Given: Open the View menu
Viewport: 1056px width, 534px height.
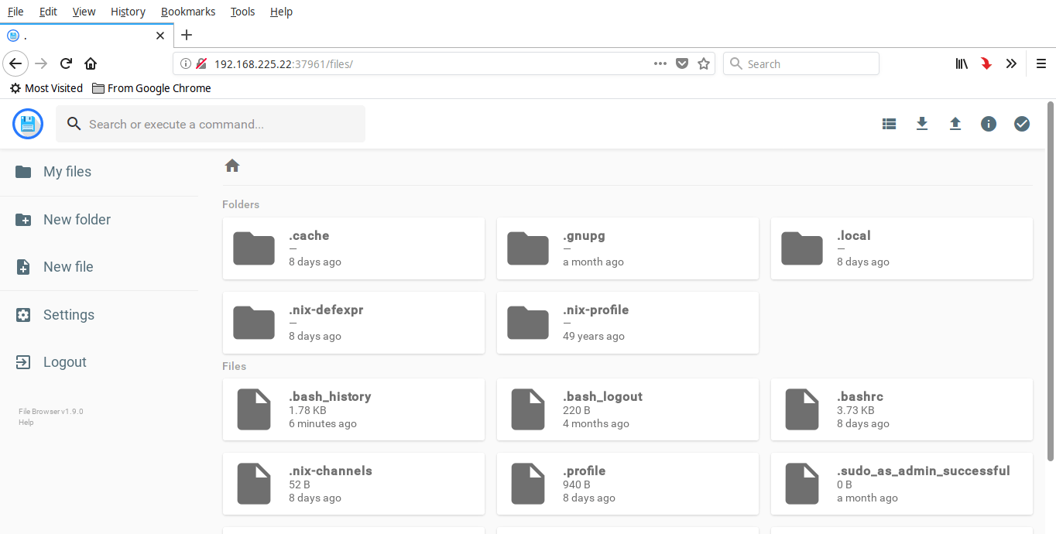Looking at the screenshot, I should point(84,12).
